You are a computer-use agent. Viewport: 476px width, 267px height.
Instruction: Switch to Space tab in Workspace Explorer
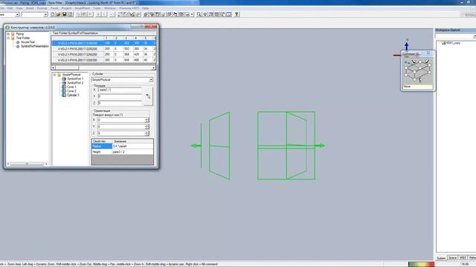[452, 258]
